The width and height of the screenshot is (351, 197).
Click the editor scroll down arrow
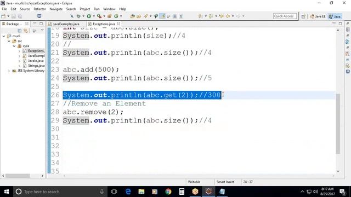pos(338,171)
